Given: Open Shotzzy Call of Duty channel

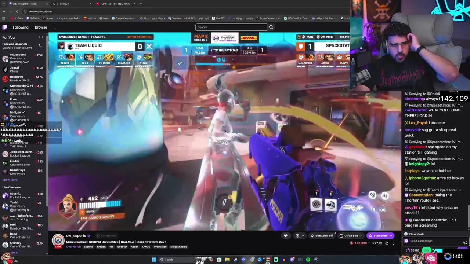Looking at the screenshot, I should click(x=23, y=245).
